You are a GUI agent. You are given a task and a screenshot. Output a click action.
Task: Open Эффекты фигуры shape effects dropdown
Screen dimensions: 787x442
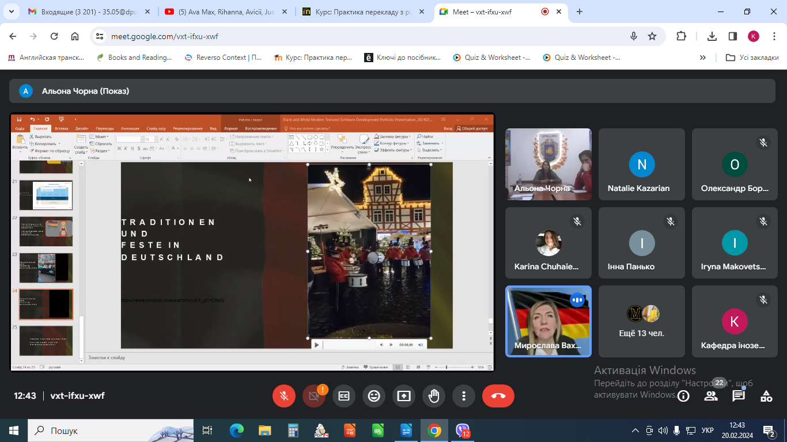pos(393,150)
